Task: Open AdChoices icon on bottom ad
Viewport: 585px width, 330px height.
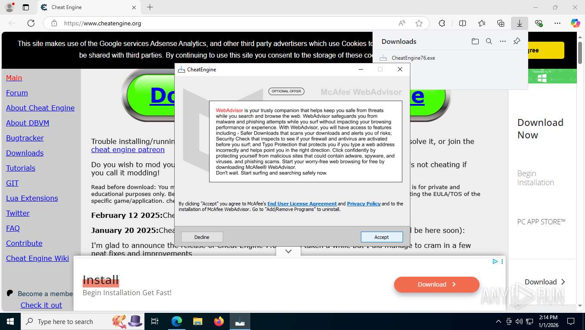Action: tap(495, 261)
